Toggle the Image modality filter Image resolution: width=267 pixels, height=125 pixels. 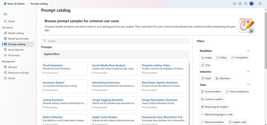tap(207, 57)
